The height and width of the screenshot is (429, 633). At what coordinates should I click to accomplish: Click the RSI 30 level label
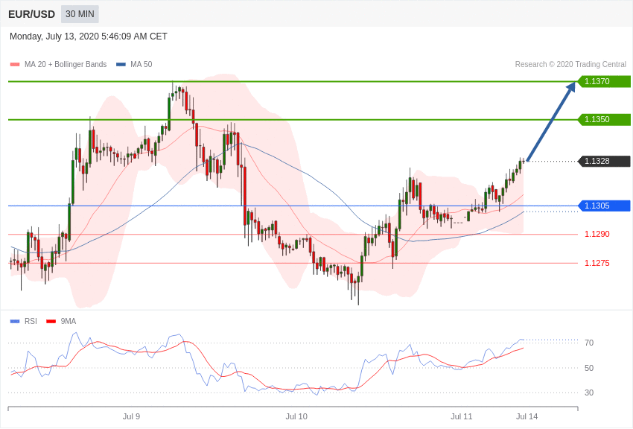(589, 393)
